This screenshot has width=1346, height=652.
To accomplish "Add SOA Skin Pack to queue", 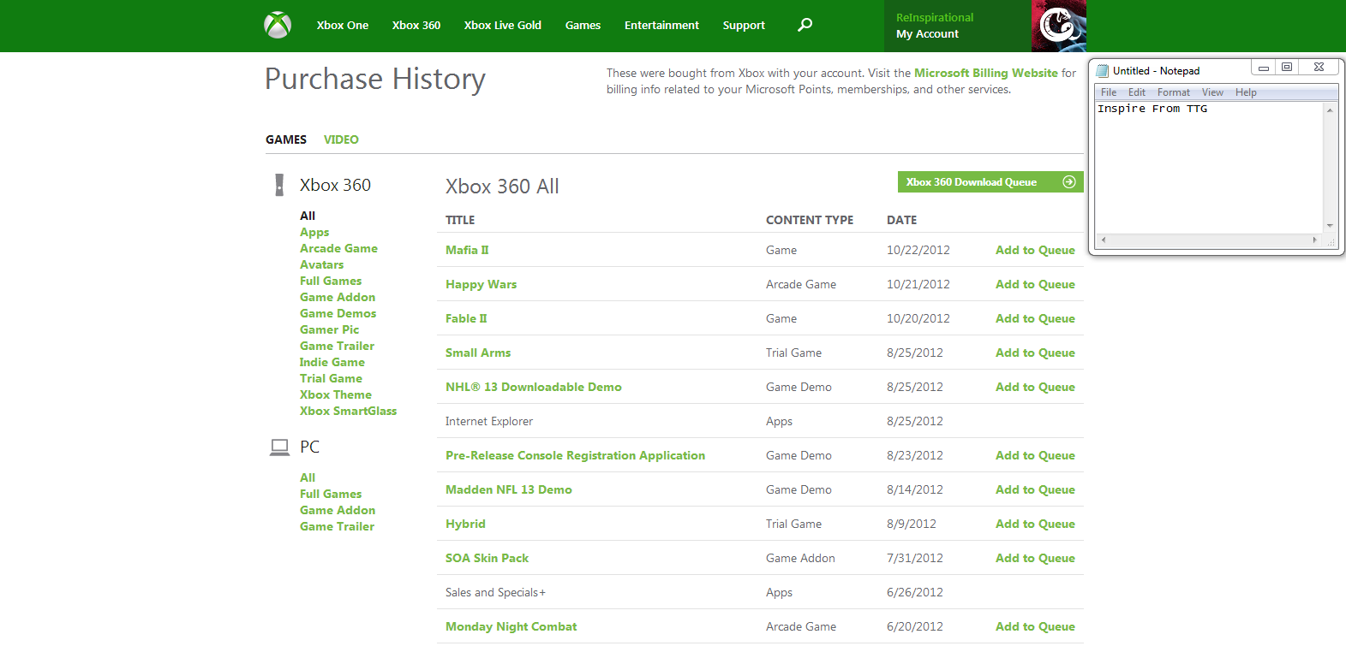I will pyautogui.click(x=1035, y=558).
